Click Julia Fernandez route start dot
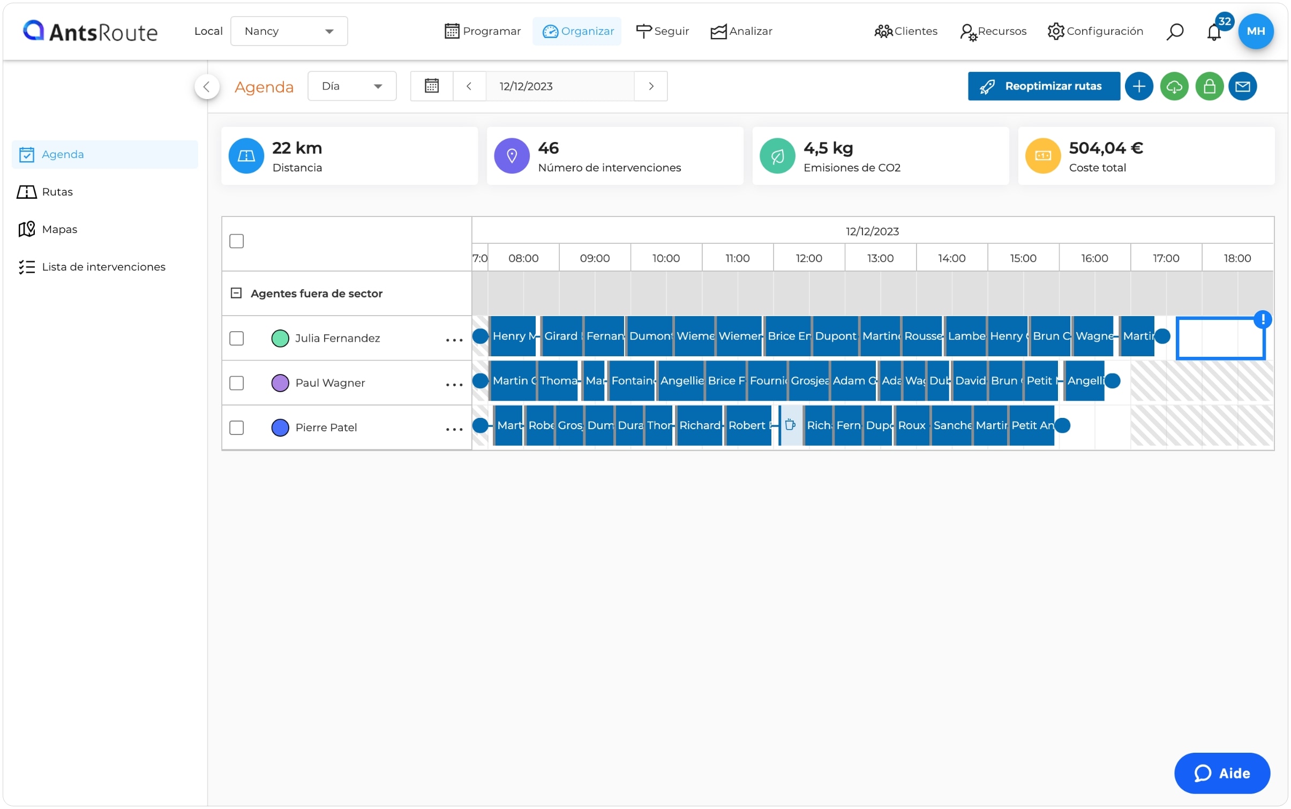 480,336
